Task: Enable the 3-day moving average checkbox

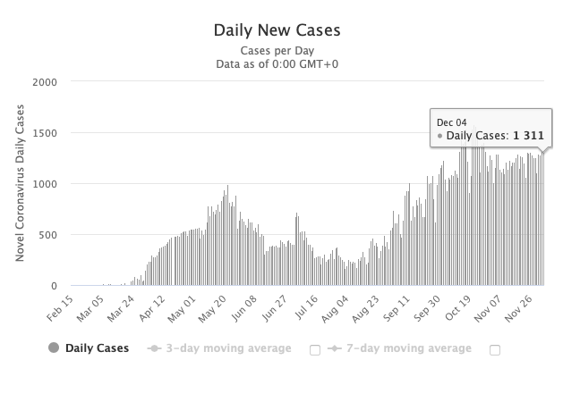Action: pyautogui.click(x=314, y=350)
